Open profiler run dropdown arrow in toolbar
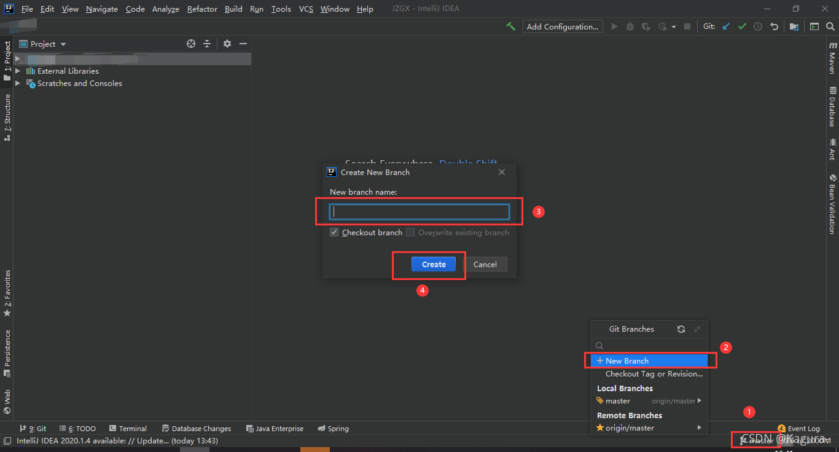Screen dimensions: 839x452 point(674,26)
